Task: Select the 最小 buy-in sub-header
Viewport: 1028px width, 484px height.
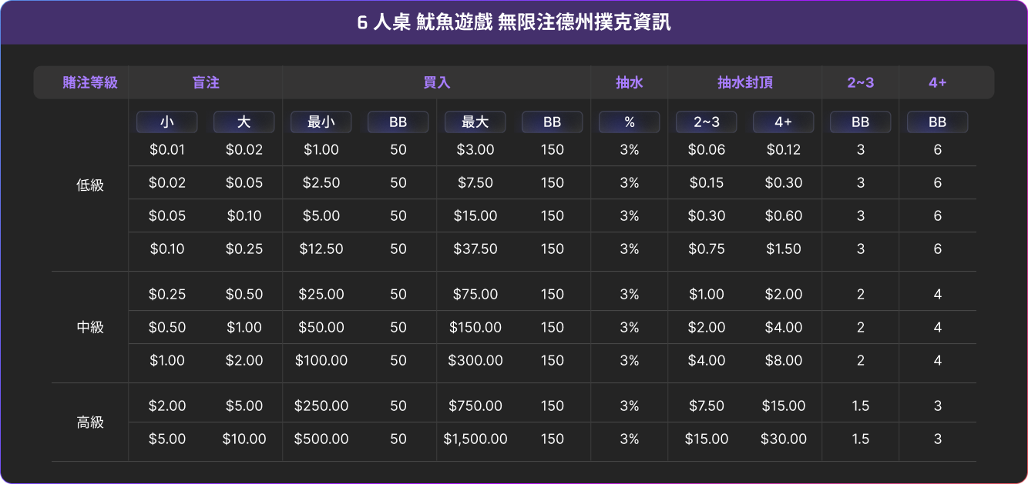Action: click(321, 122)
